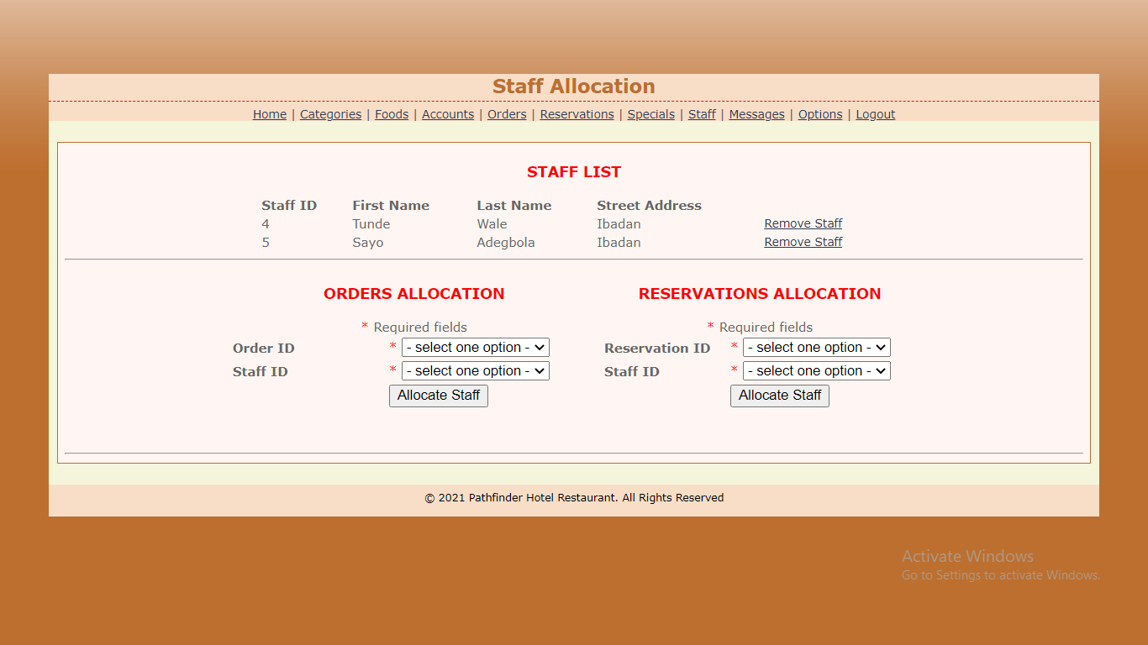The height and width of the screenshot is (645, 1148).
Task: Navigate to the Options page
Action: tap(819, 114)
